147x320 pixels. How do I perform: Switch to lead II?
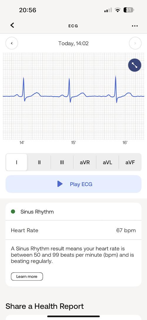[39, 162]
